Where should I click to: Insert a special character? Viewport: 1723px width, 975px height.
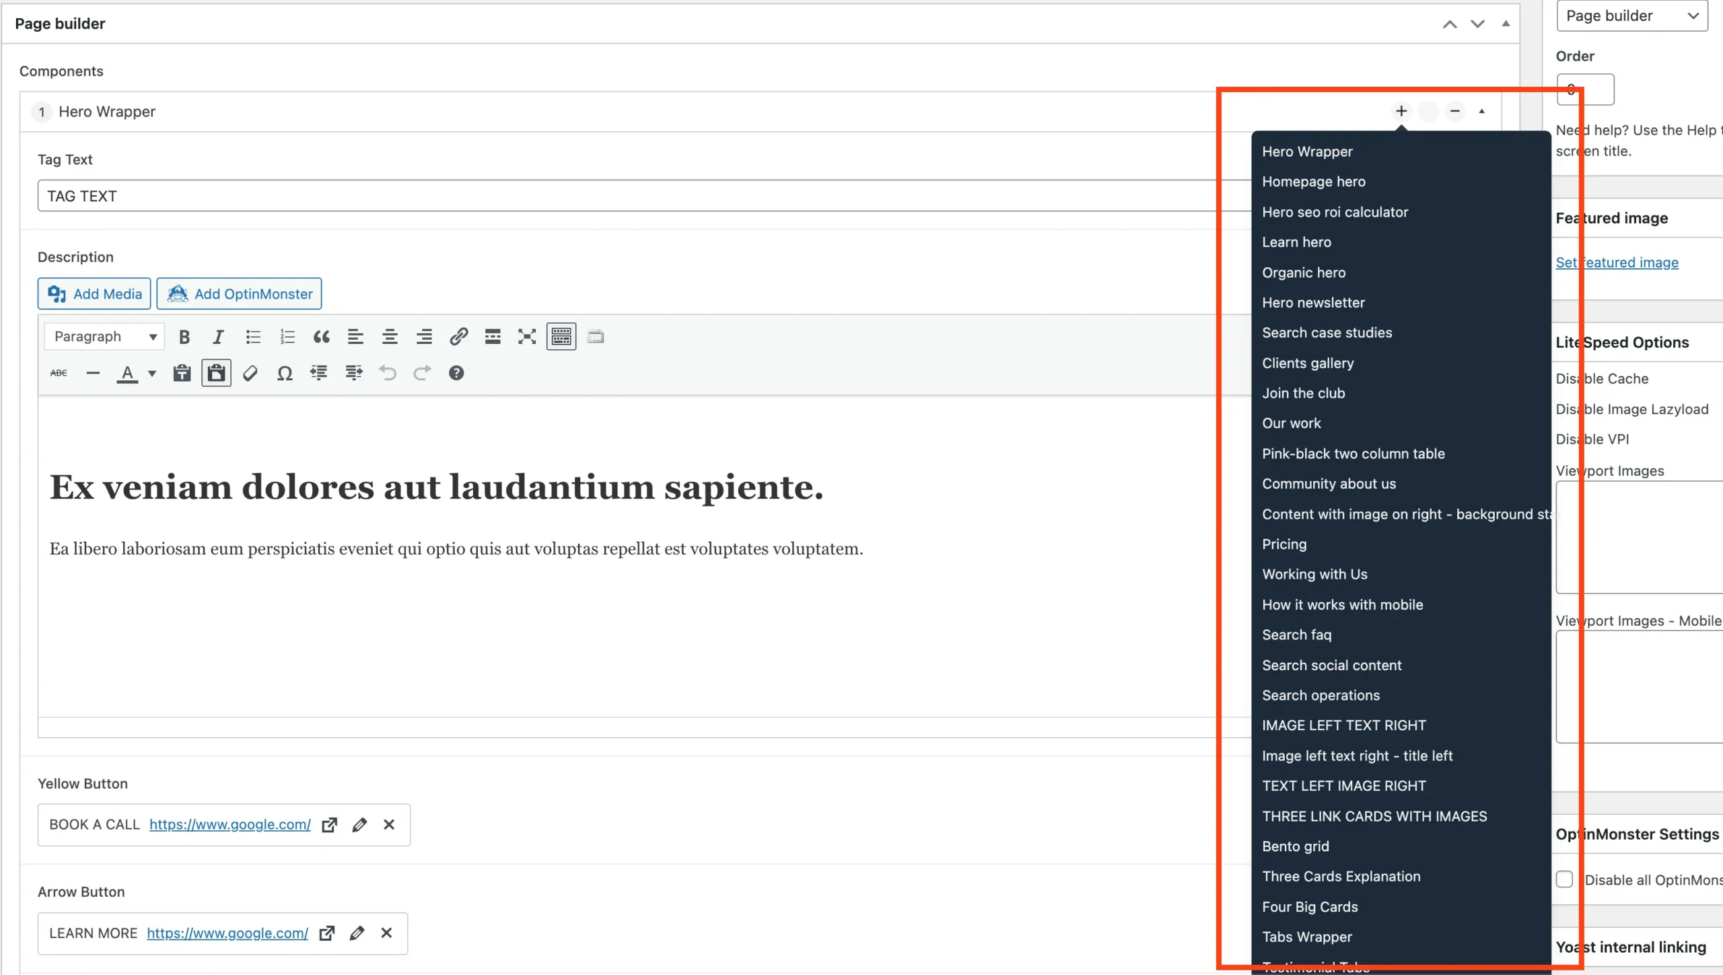point(285,373)
